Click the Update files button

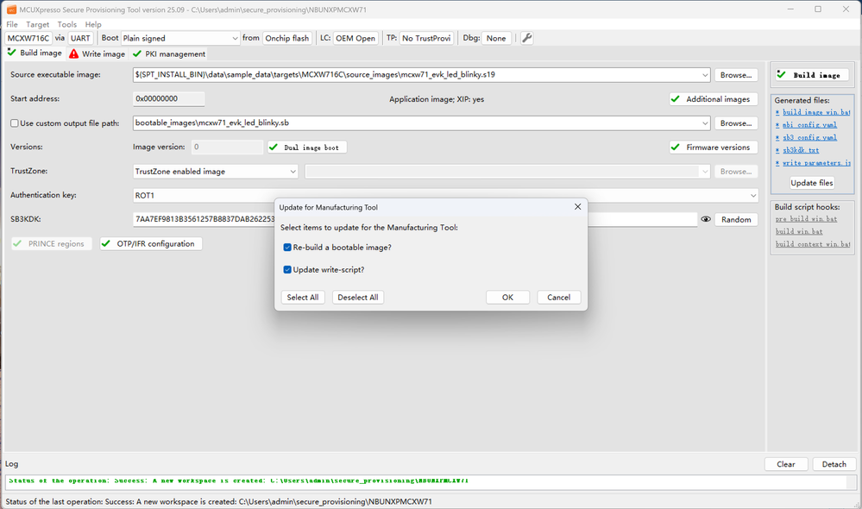click(x=812, y=183)
